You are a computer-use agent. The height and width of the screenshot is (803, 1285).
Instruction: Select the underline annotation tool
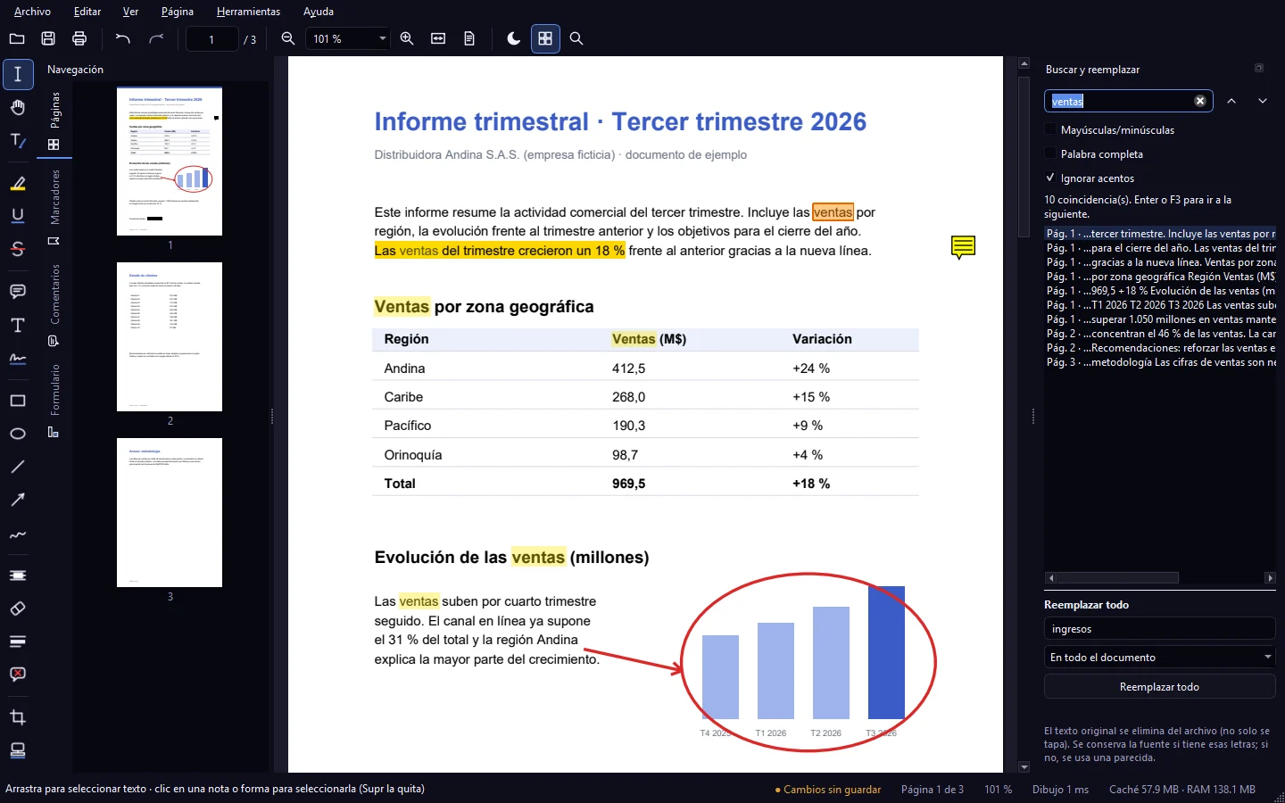pos(18,216)
